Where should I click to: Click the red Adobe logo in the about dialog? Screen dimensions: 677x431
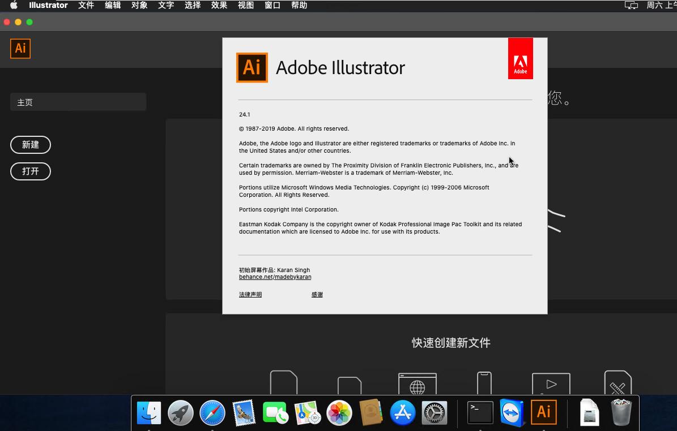tap(520, 59)
